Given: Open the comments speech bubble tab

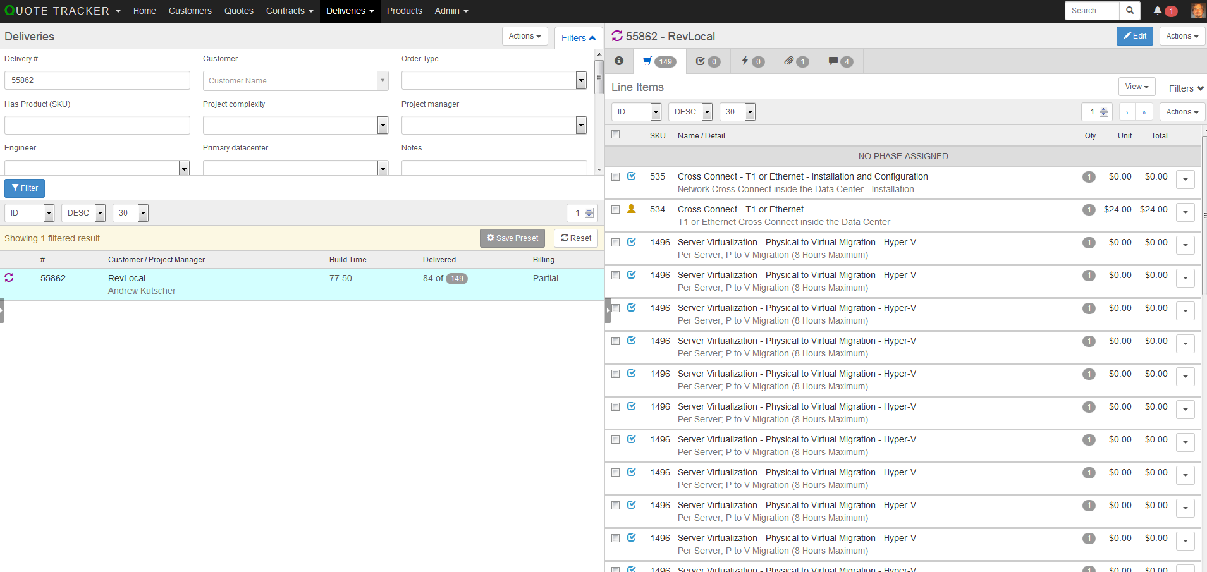Looking at the screenshot, I should pos(840,61).
